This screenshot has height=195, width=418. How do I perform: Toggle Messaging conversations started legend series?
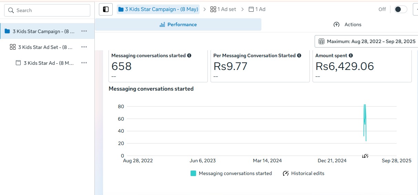231,173
